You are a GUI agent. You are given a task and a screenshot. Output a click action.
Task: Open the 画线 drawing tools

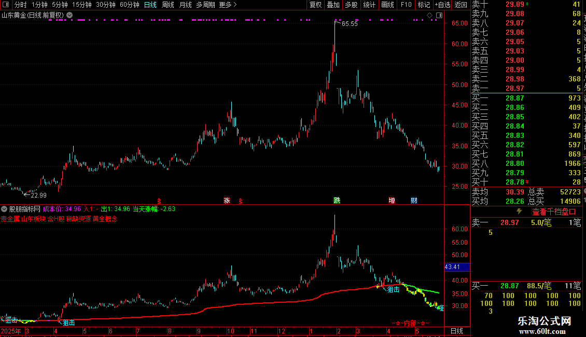(x=387, y=5)
